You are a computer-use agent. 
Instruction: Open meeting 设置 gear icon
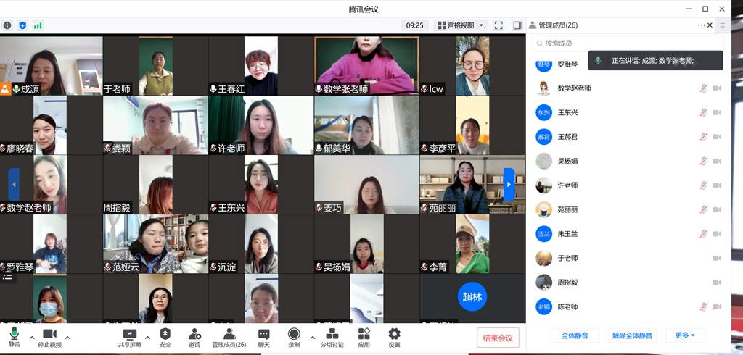394,334
